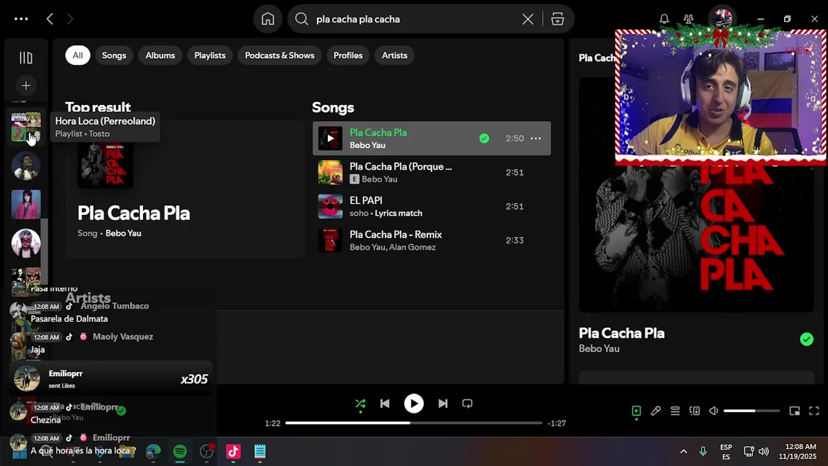Open OBS Studio from the taskbar
Viewport: 828px width, 466px height.
[206, 452]
